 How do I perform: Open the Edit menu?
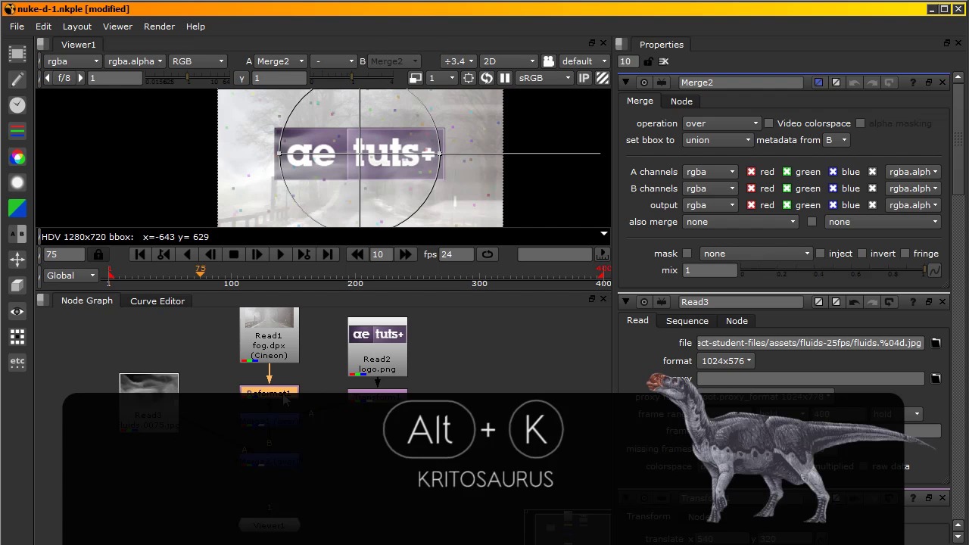click(43, 26)
